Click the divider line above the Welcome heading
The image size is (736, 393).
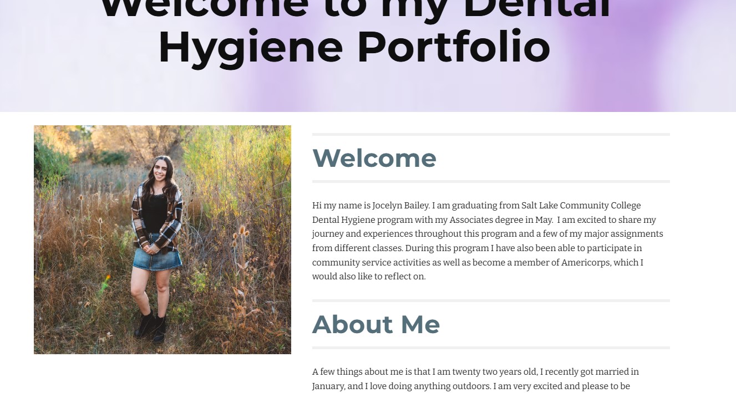pos(491,134)
